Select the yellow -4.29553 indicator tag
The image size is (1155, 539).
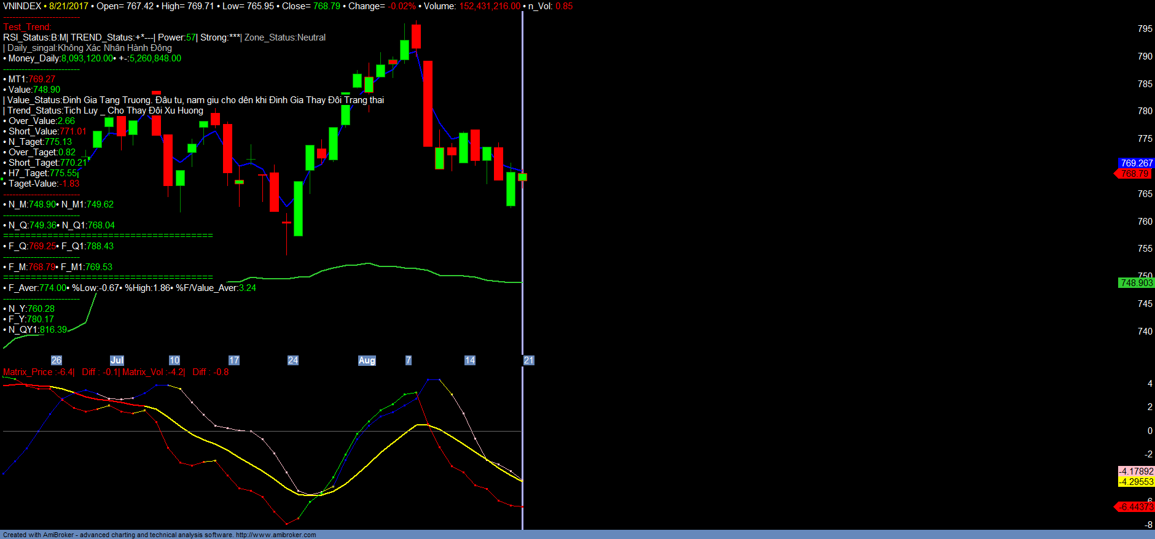point(1136,482)
